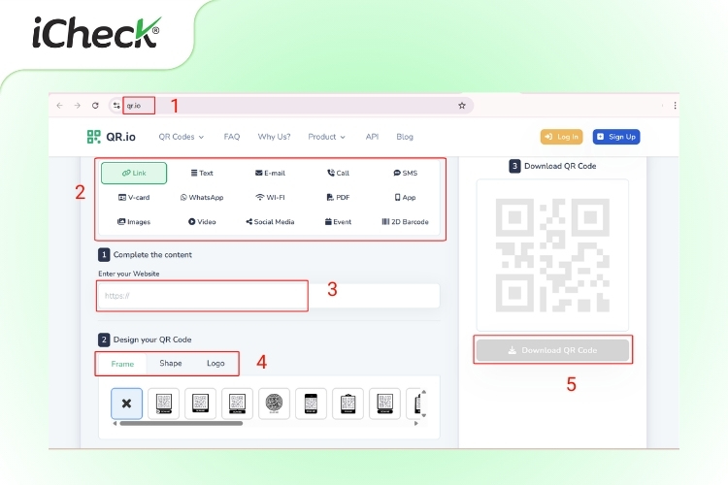Select the E-mail QR type
This screenshot has height=485, width=728.
pyautogui.click(x=270, y=173)
